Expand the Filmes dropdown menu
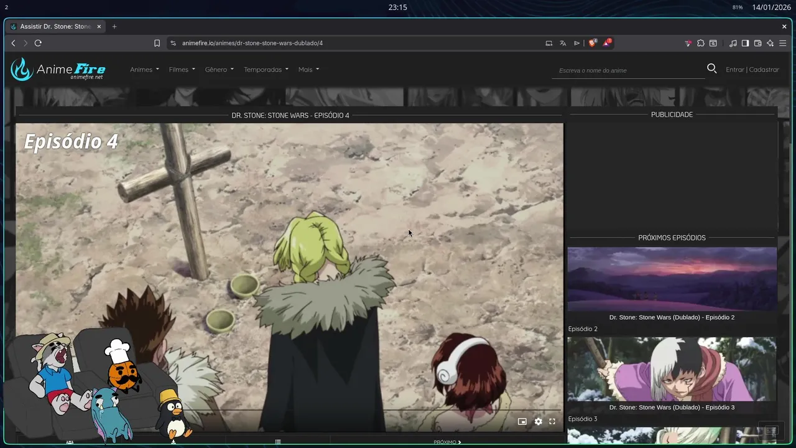The width and height of the screenshot is (796, 448). [x=182, y=69]
